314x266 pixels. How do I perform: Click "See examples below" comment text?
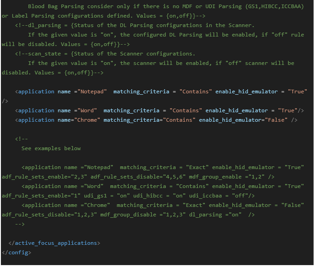coord(51,148)
